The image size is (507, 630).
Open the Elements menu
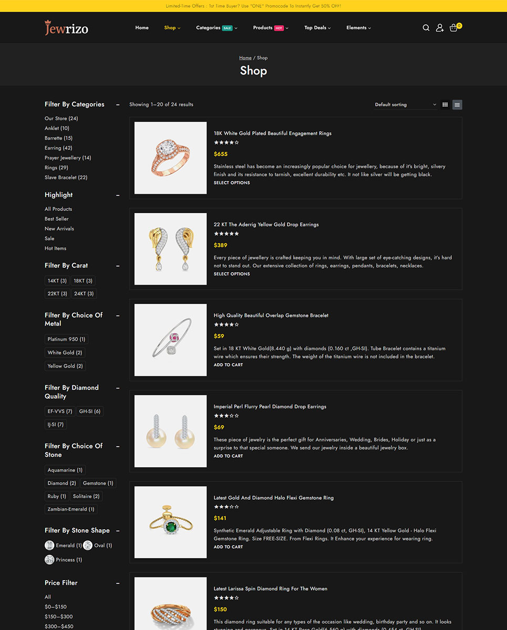coord(358,28)
